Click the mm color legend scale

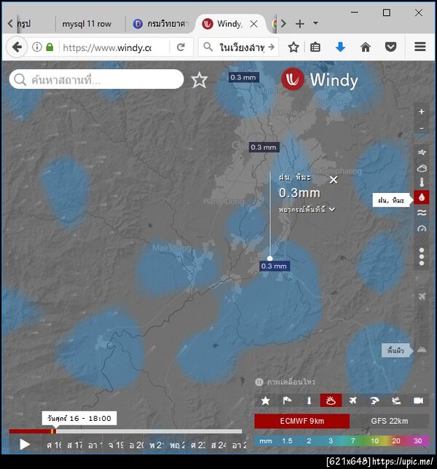pos(342,441)
